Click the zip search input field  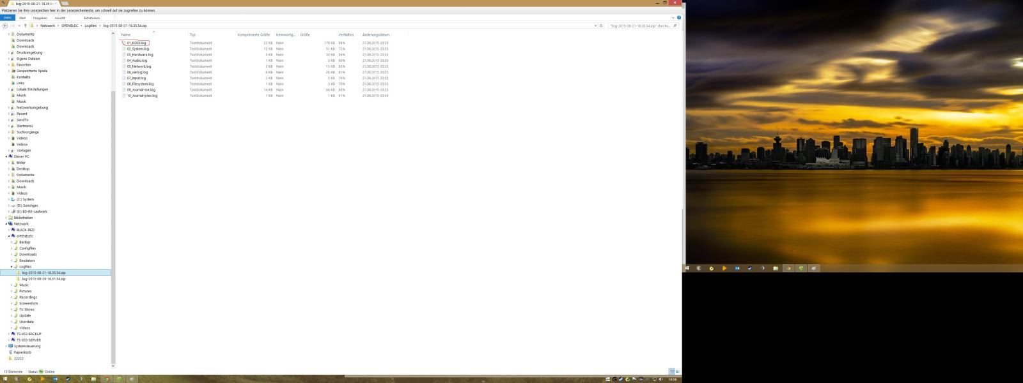click(x=639, y=26)
